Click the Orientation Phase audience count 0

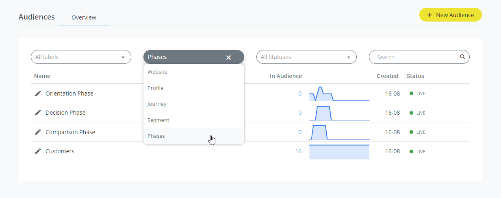[x=300, y=94]
